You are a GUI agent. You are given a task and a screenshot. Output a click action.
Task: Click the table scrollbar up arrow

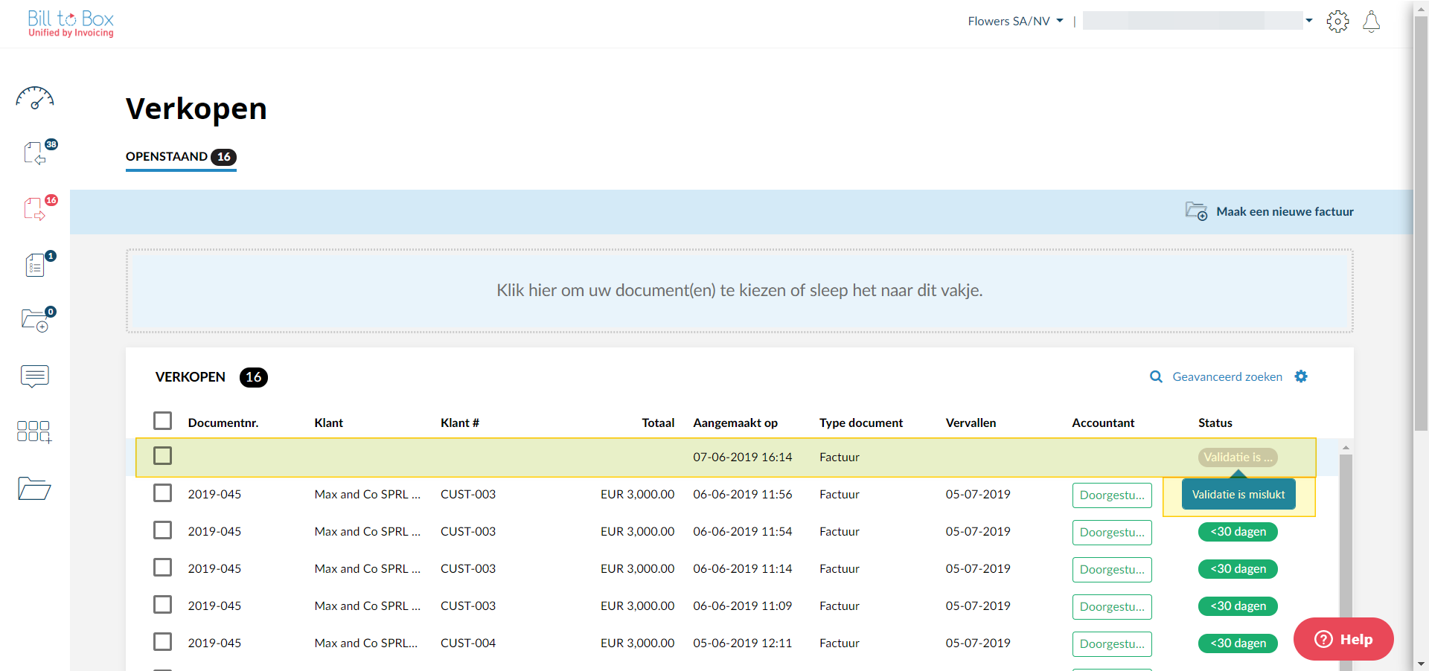tap(1345, 448)
